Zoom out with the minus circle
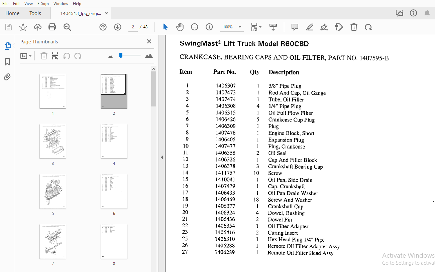Screen dimensions: 435x272 point(195,27)
